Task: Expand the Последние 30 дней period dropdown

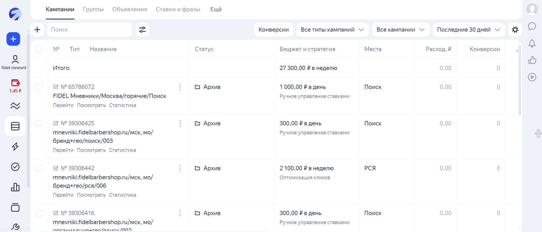Action: pos(469,30)
